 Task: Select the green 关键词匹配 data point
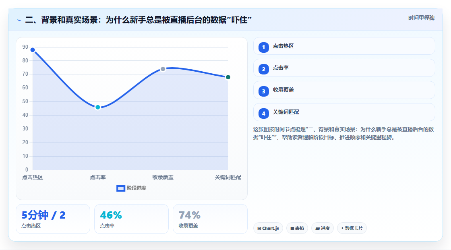(228, 77)
